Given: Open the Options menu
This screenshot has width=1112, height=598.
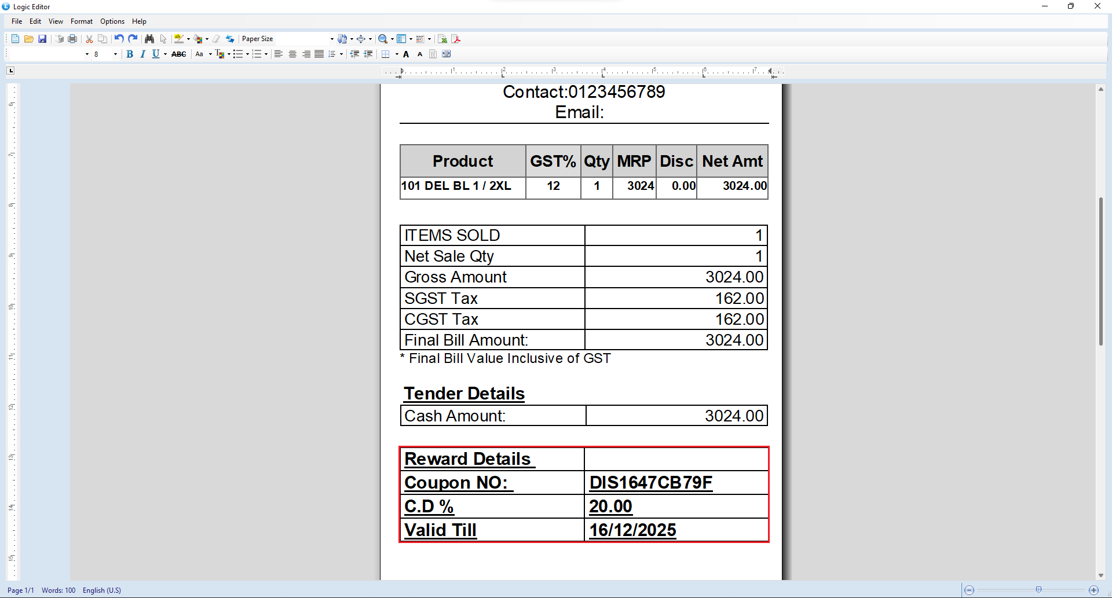Looking at the screenshot, I should coord(112,21).
